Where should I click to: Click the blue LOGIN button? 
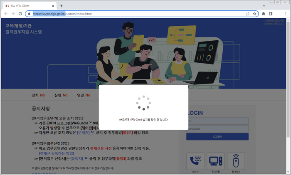[x=217, y=137]
